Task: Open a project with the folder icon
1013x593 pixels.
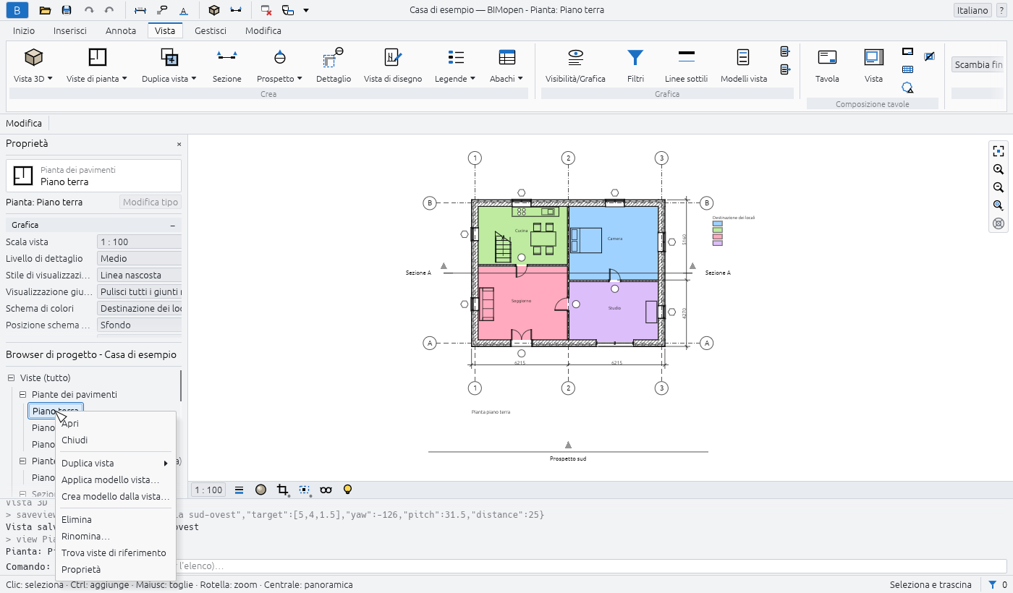Action: click(45, 10)
